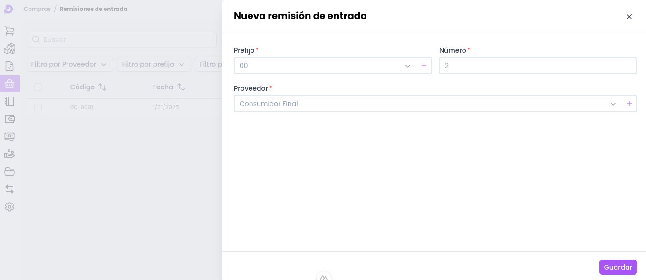Screen dimensions: 646x280
Task: Open the document checkmark sidebar icon
Action: click(10, 66)
